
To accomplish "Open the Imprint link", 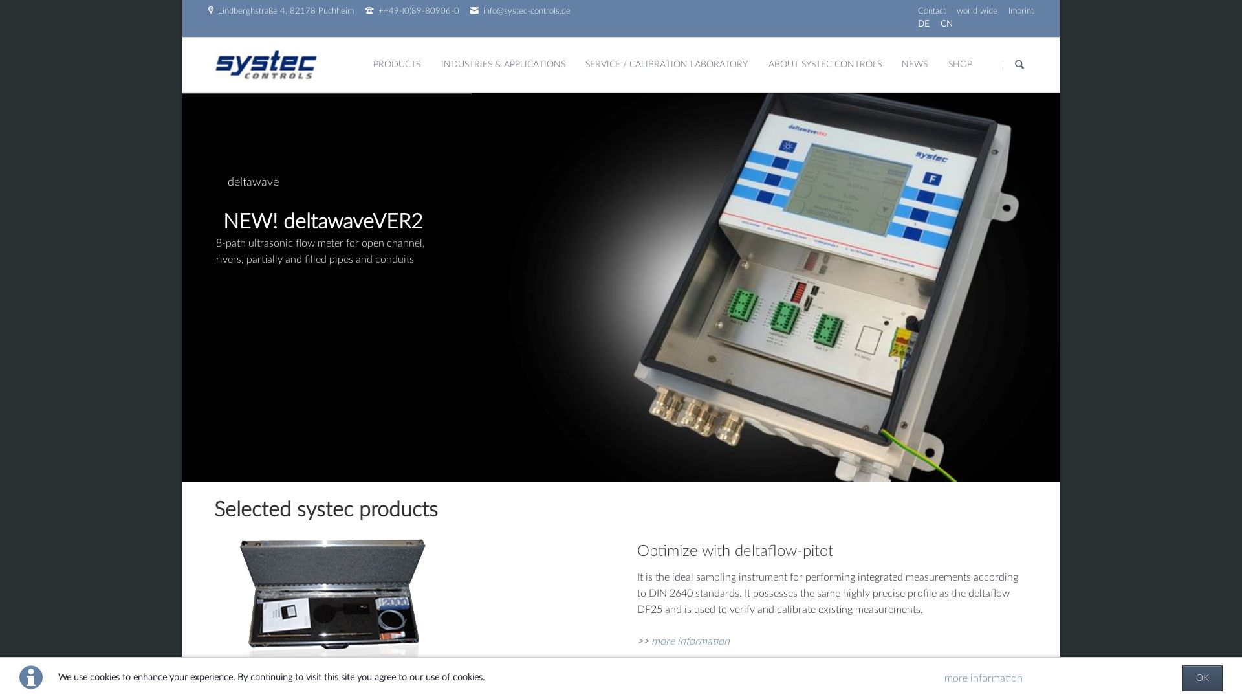I will (1021, 11).
